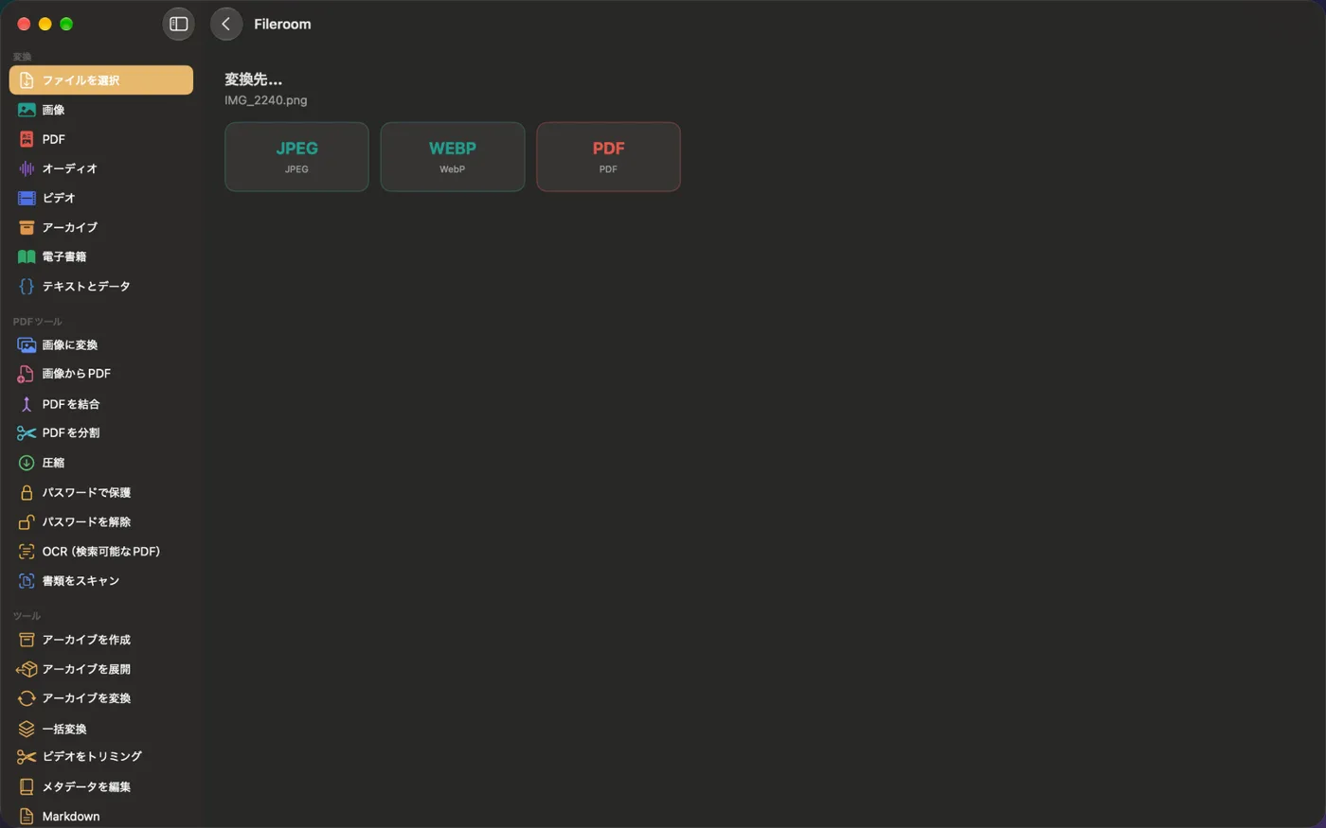Close the window with red button
Screen dimensions: 1326x828
coord(24,24)
